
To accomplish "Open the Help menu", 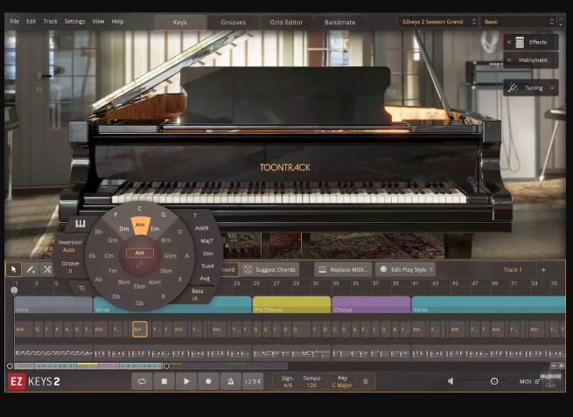I will point(117,22).
